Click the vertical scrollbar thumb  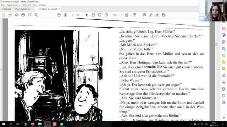coord(216,44)
